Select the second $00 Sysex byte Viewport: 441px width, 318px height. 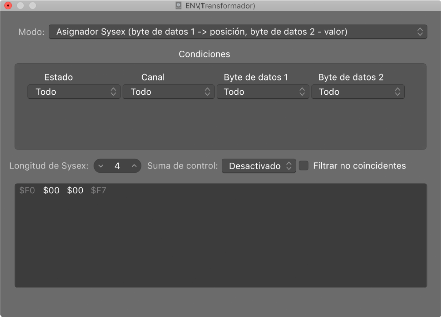click(75, 190)
